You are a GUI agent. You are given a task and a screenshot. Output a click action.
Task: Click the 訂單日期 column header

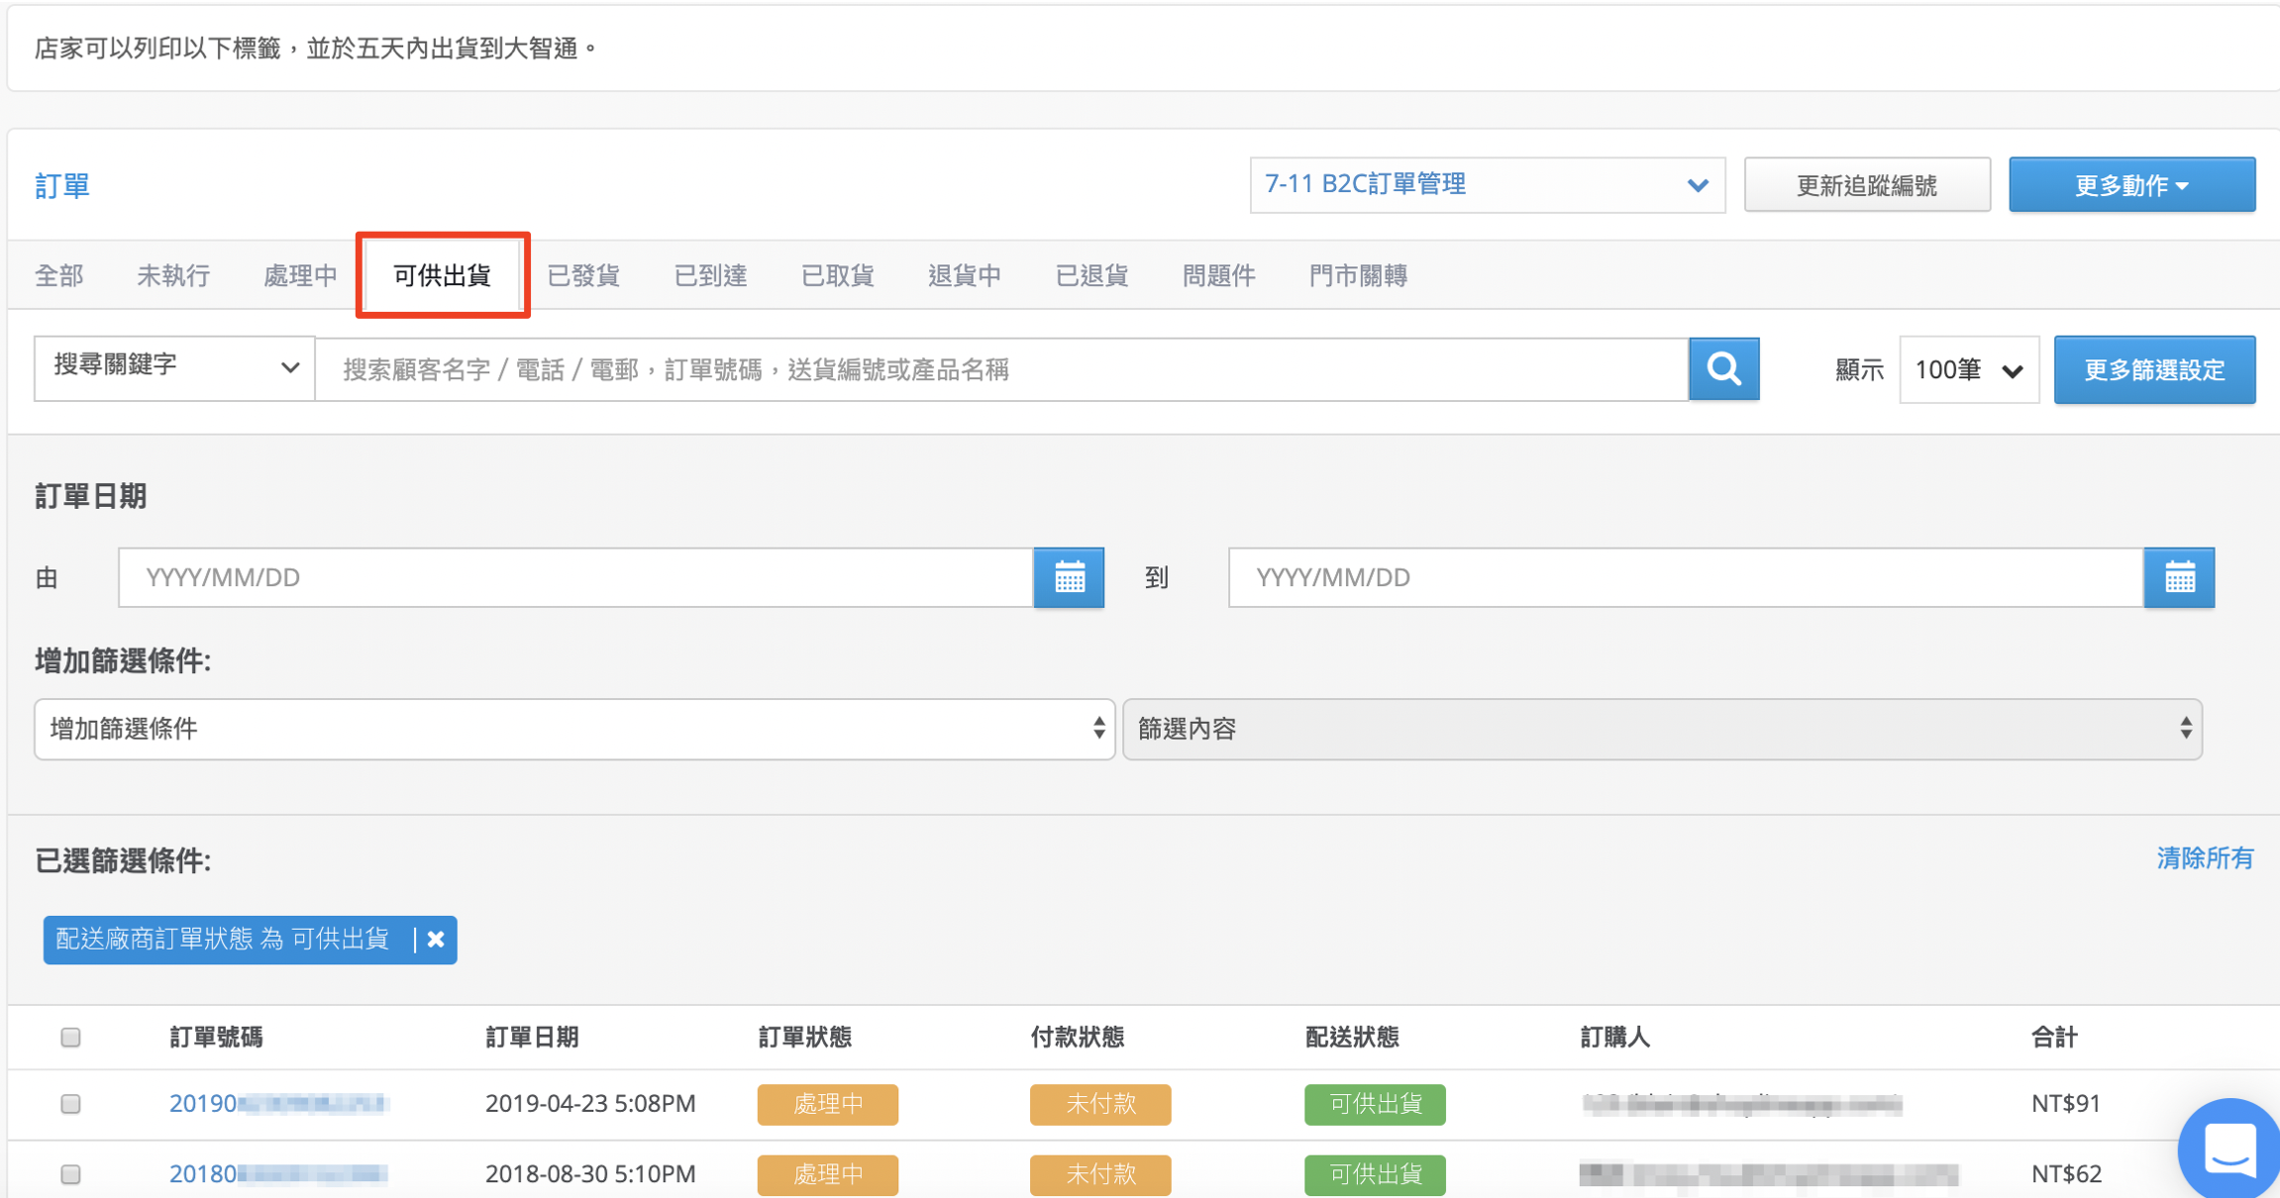[532, 1037]
